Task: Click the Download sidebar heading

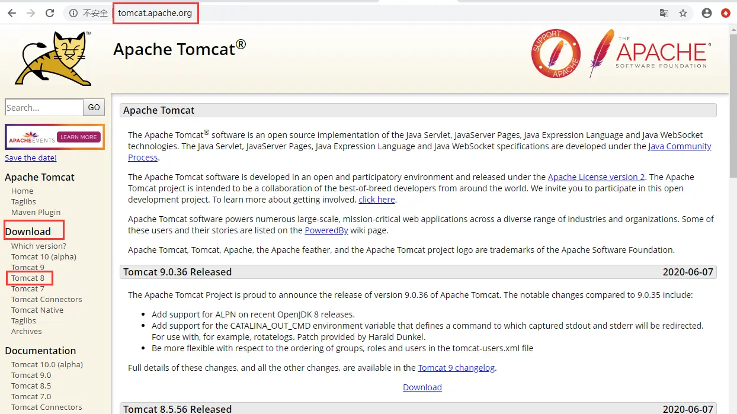Action: [x=28, y=232]
